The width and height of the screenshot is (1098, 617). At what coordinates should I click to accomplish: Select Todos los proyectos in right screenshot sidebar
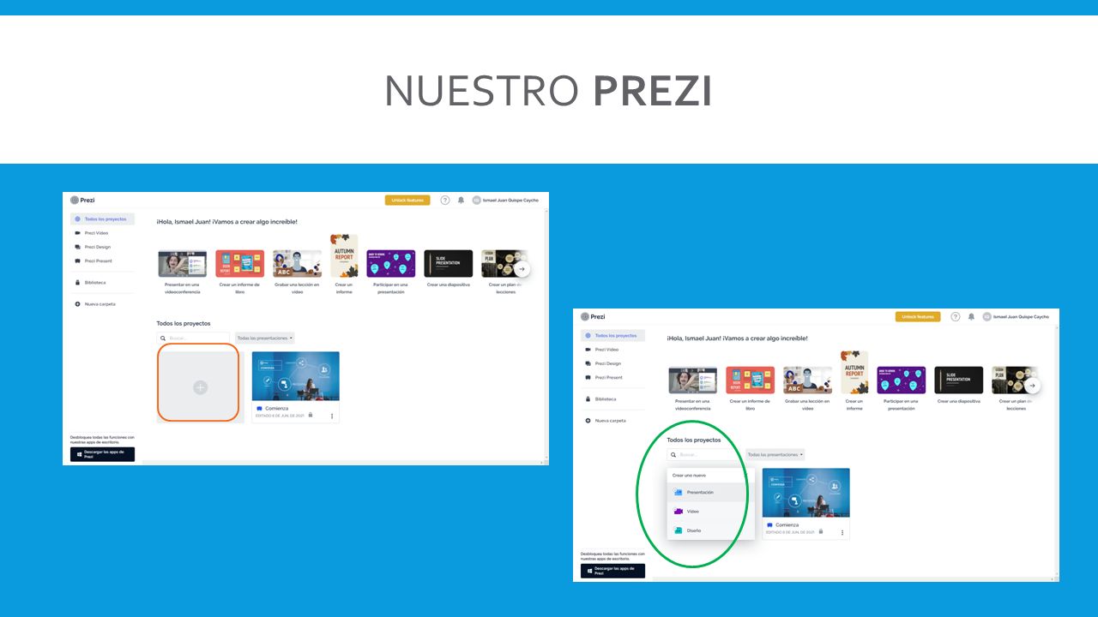tap(612, 335)
